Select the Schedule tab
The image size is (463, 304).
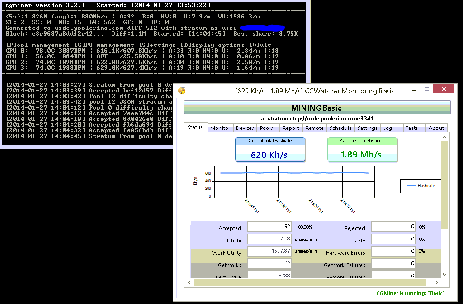pyautogui.click(x=340, y=128)
